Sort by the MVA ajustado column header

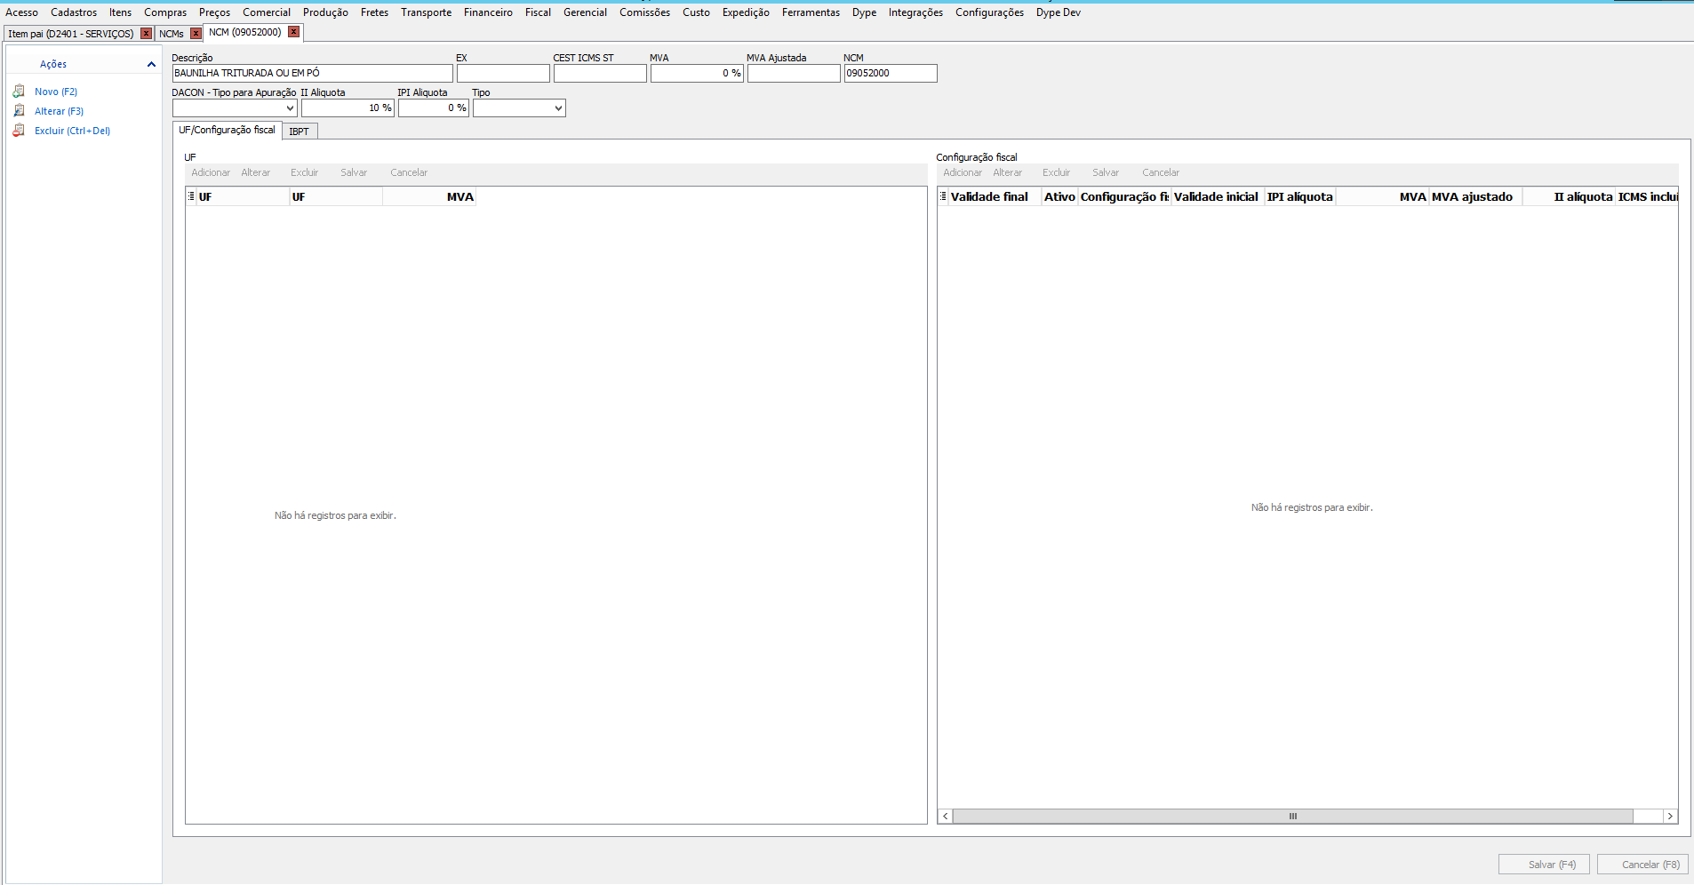[1475, 196]
